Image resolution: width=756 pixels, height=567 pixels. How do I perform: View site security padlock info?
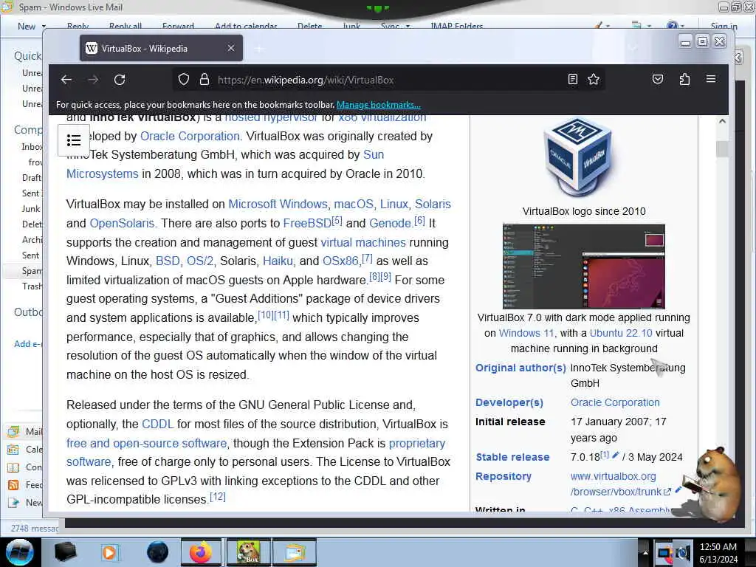coord(205,80)
